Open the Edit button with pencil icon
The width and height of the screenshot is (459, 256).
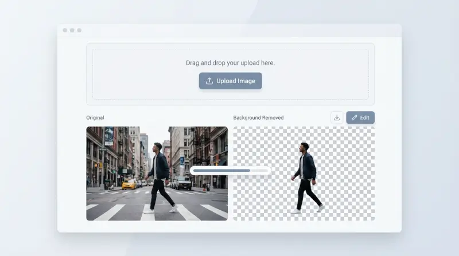[x=360, y=117]
